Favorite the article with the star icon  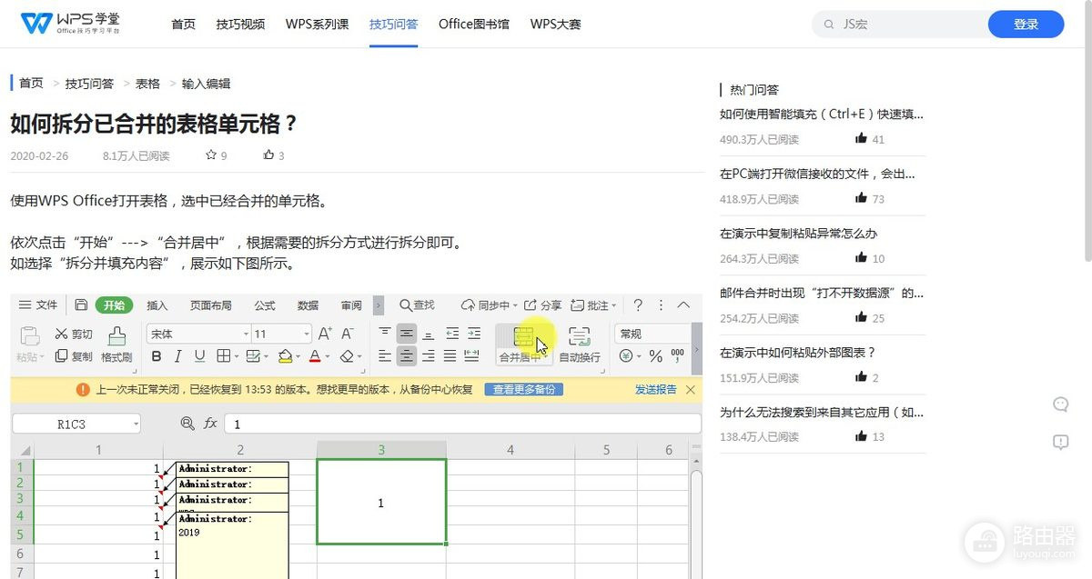(x=211, y=155)
